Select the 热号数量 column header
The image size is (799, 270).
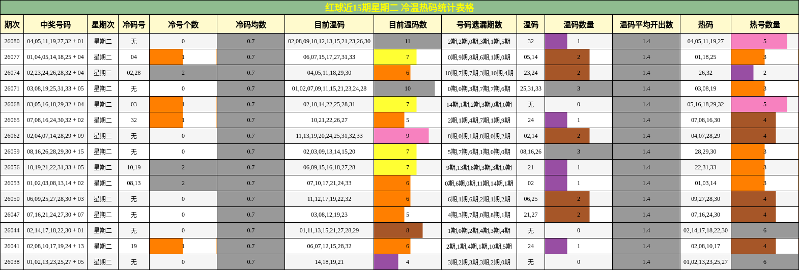pos(765,24)
